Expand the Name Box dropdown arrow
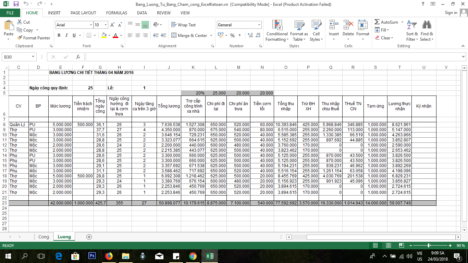The height and width of the screenshot is (263, 468). click(x=33, y=57)
